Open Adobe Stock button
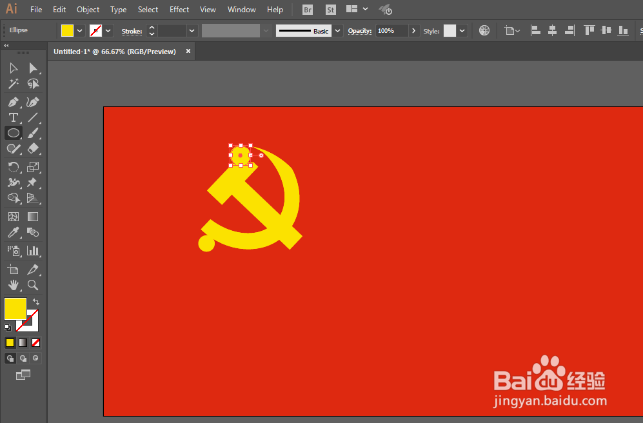The height and width of the screenshot is (423, 643). 330,10
